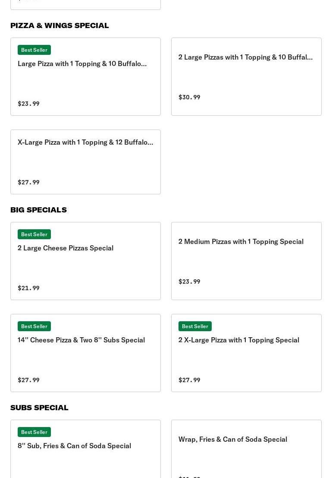Click the Subs Special section heading
The height and width of the screenshot is (478, 332).
coord(39,408)
